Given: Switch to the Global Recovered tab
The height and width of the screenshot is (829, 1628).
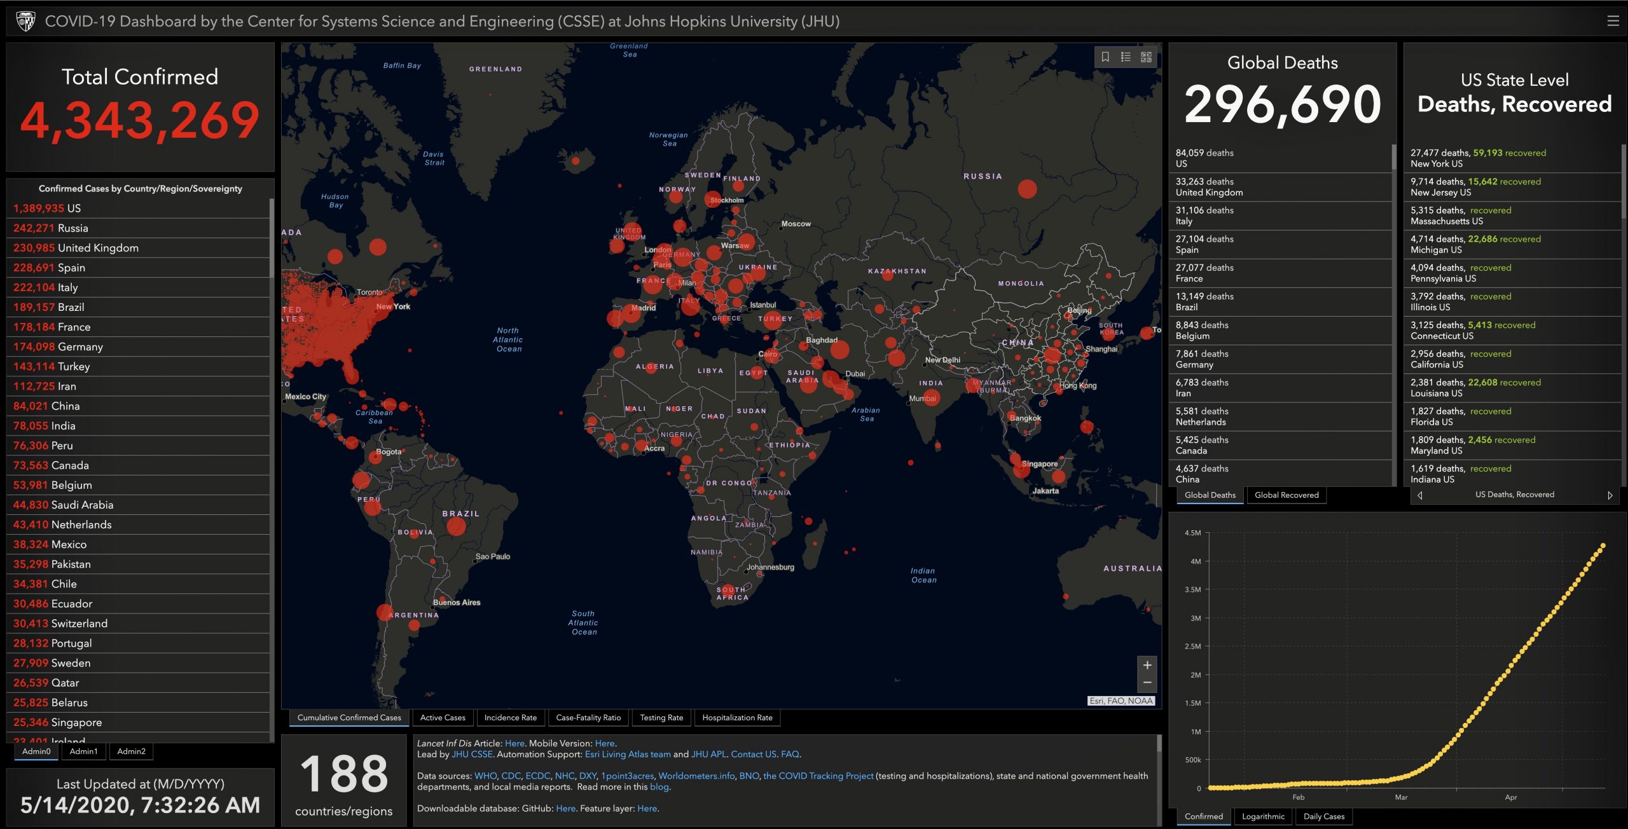Looking at the screenshot, I should tap(1287, 495).
